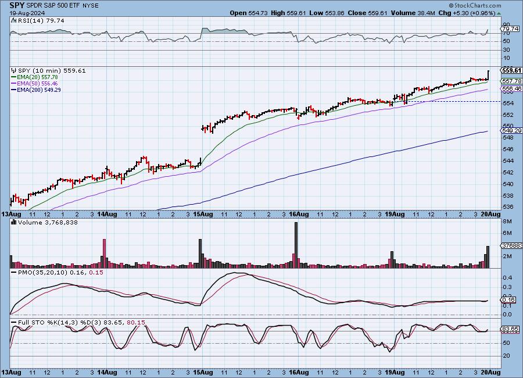Click the Open 554.73 value
Screen dimensions: 523x378
(249, 13)
